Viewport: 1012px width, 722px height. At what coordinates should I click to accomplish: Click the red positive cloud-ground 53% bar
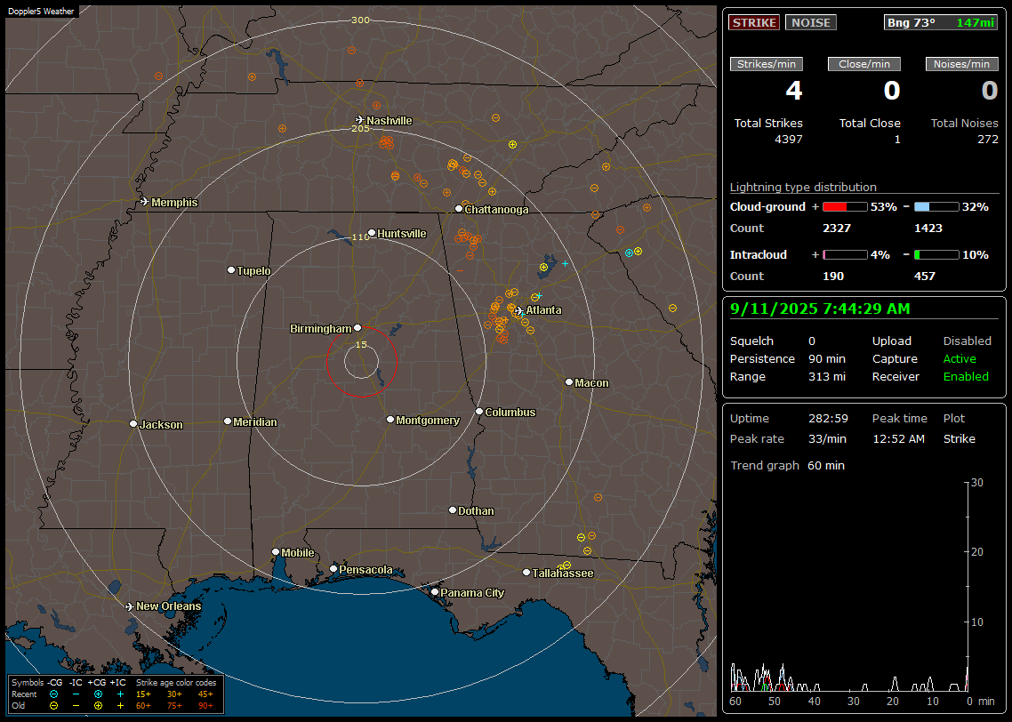click(x=845, y=207)
